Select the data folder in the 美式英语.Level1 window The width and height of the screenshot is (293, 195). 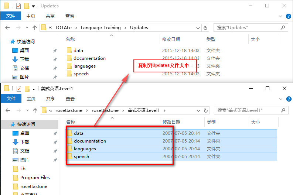pyautogui.click(x=171, y=133)
